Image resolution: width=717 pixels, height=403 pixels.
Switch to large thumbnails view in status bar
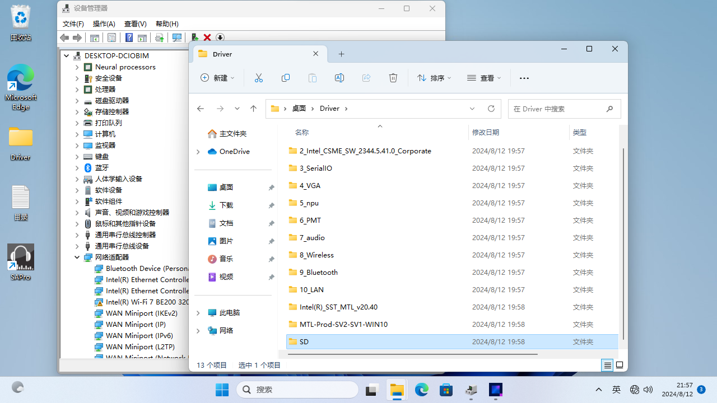pyautogui.click(x=620, y=365)
